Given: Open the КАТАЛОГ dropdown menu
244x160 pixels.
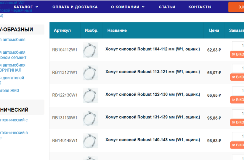Looking at the screenshot, I should coord(26,7).
